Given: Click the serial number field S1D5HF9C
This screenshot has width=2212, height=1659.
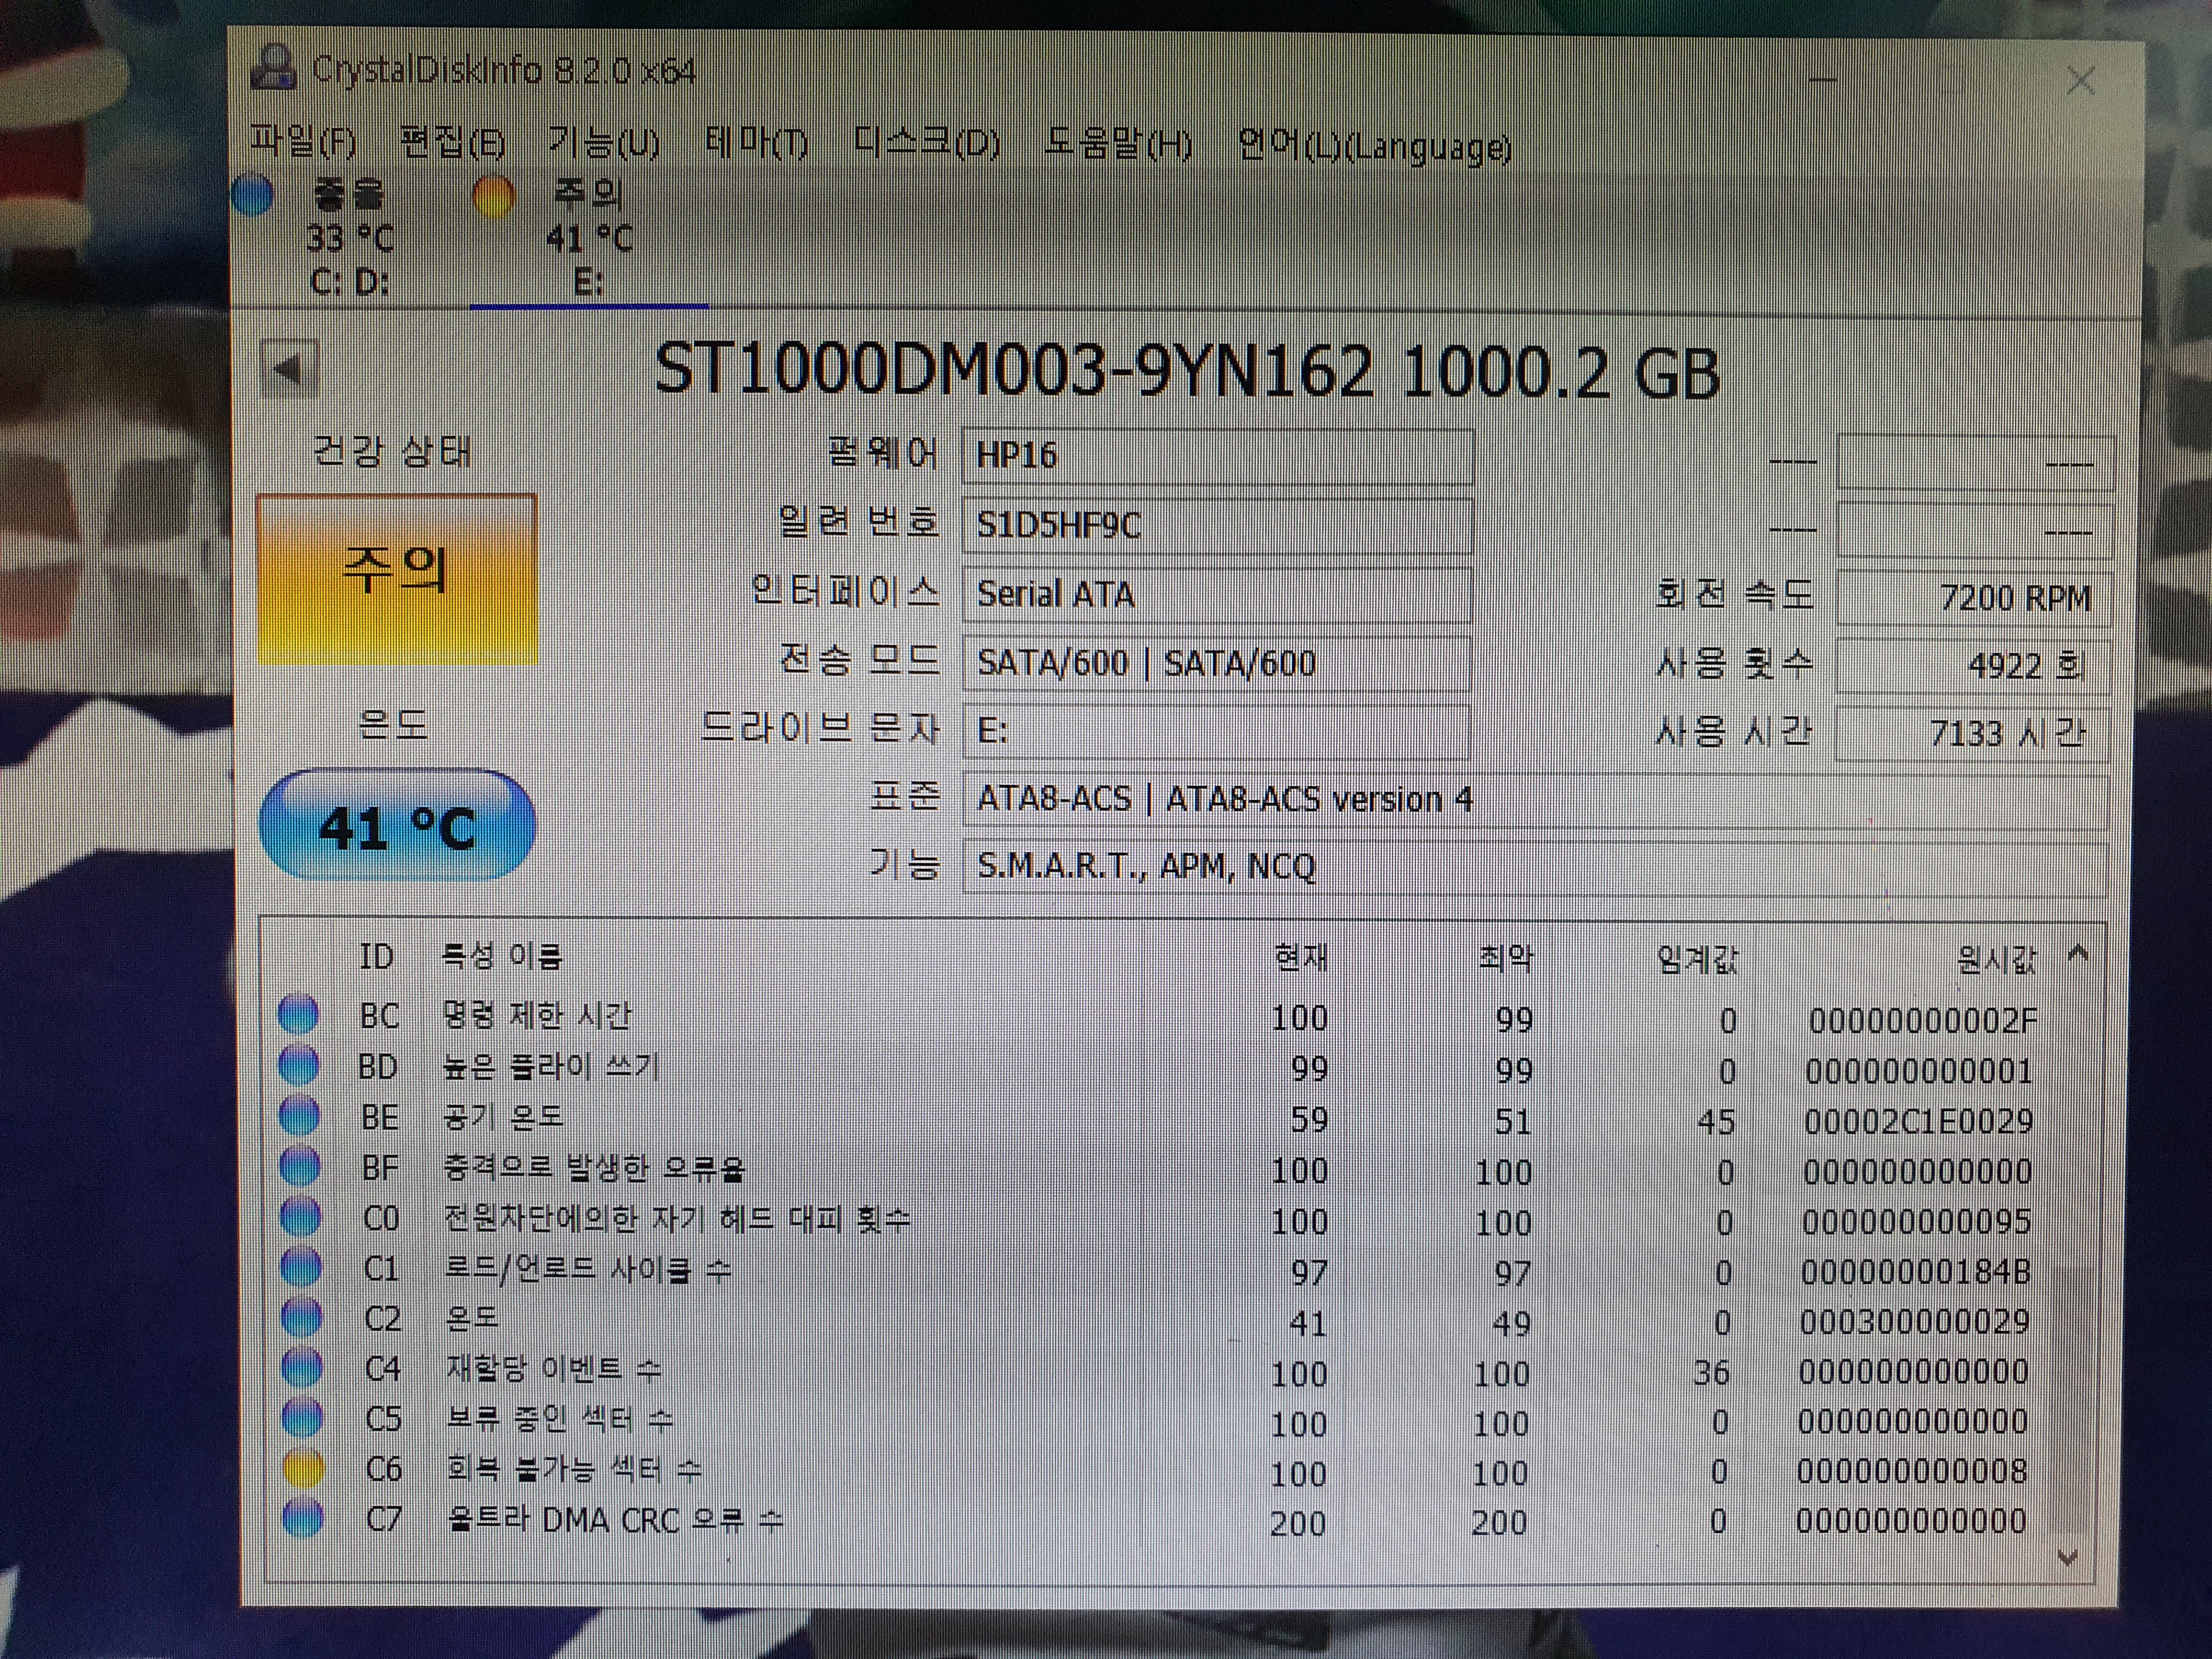Looking at the screenshot, I should click(1217, 525).
